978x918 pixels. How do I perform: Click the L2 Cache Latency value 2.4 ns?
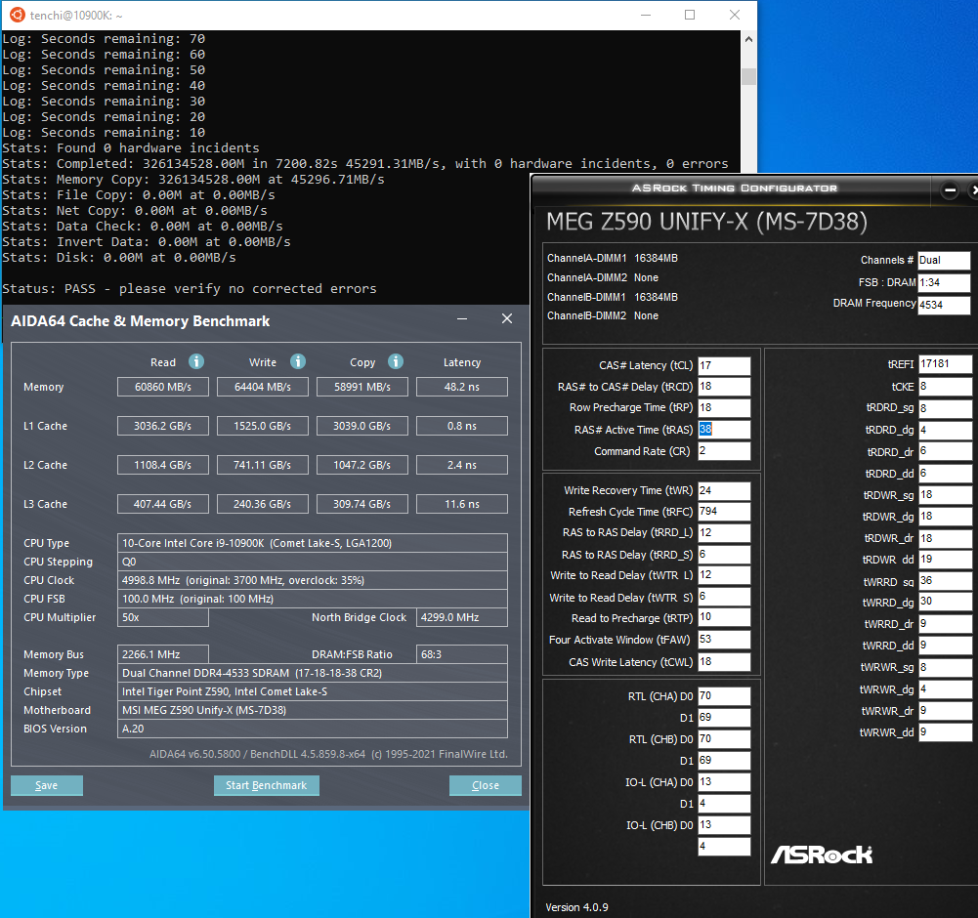462,465
